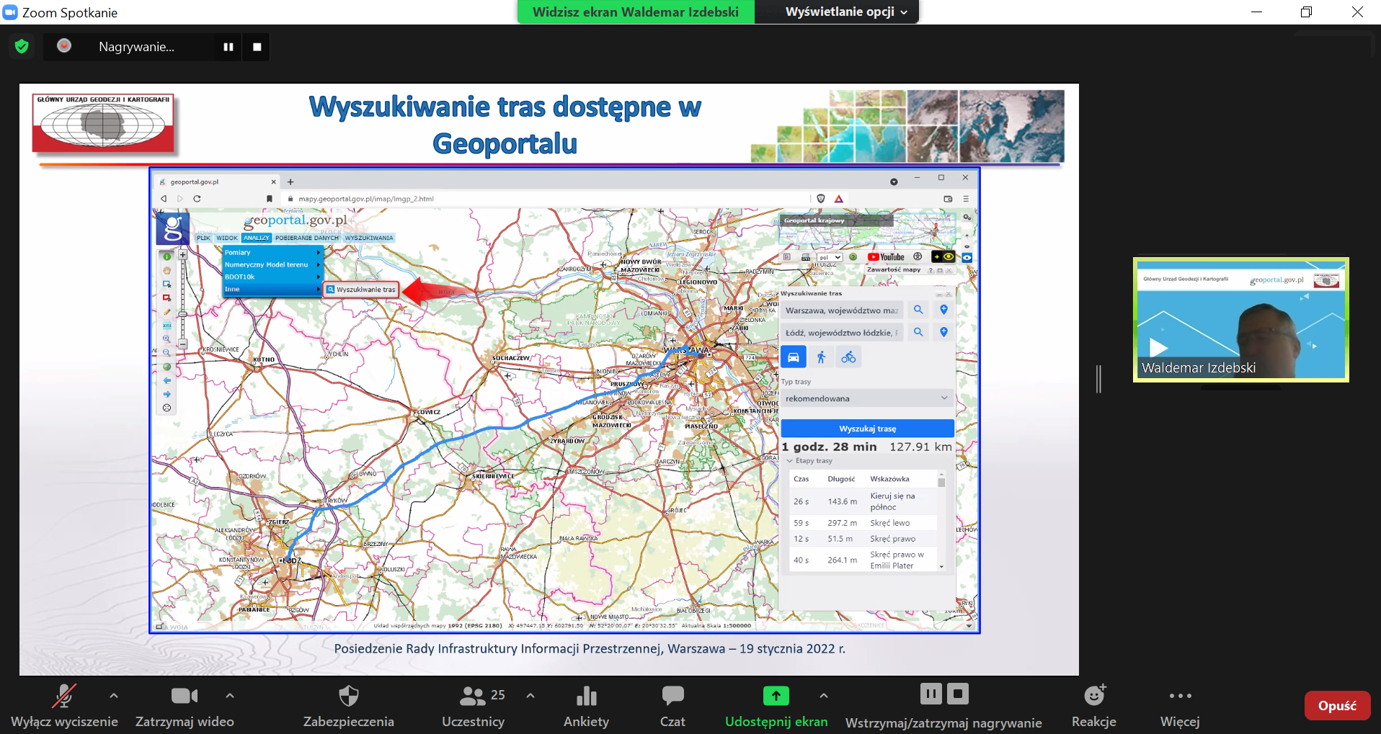Open audio options arrow beside the microphone
The width and height of the screenshot is (1381, 734).
(114, 696)
